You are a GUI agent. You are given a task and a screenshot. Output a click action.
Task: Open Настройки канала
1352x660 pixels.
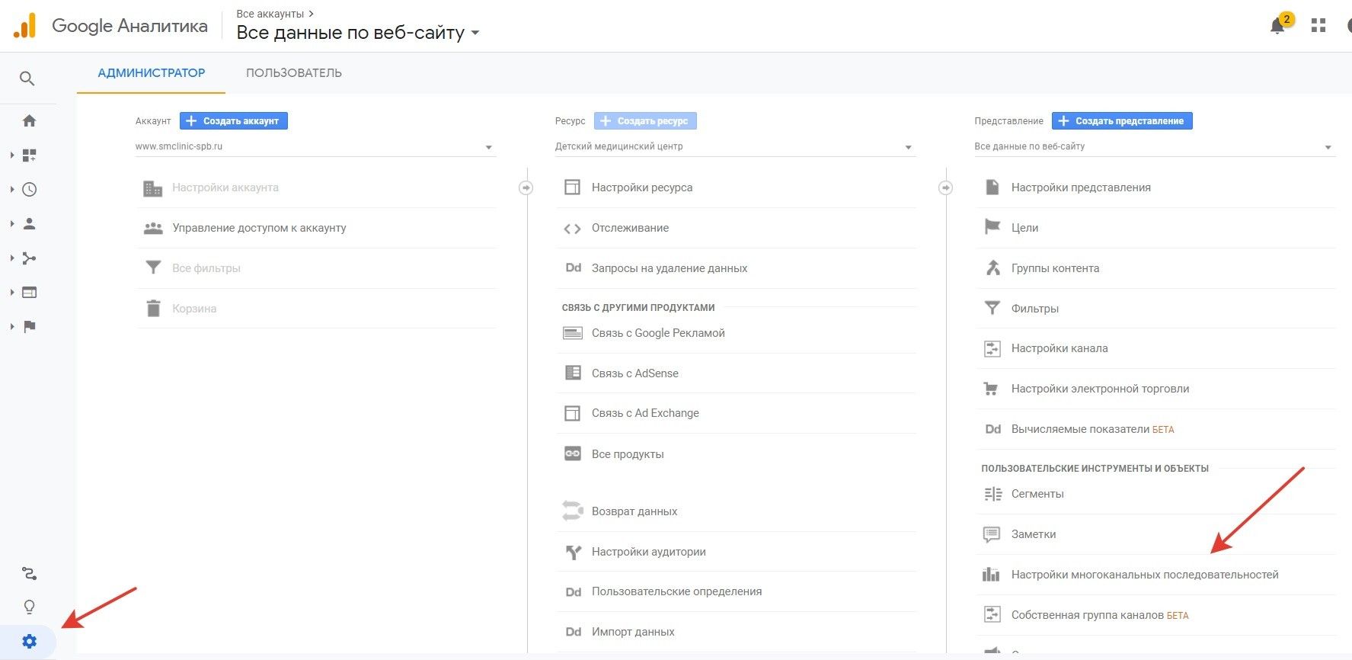click(1060, 348)
